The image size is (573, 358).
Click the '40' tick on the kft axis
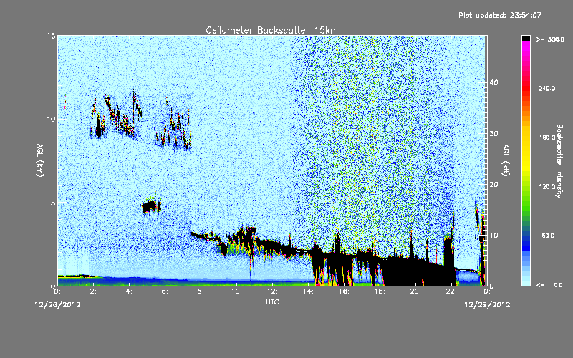(x=493, y=82)
